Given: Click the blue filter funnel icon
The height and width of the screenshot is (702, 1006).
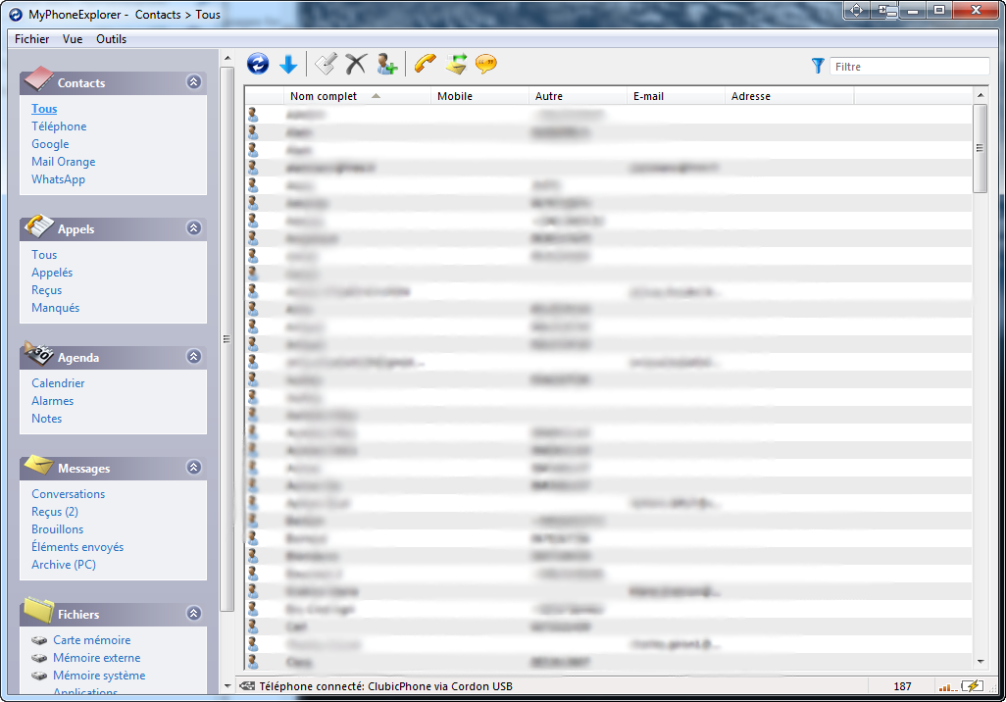Looking at the screenshot, I should click(x=818, y=66).
